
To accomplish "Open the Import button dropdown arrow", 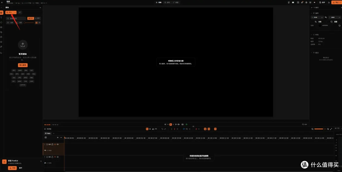I will [15, 12].
